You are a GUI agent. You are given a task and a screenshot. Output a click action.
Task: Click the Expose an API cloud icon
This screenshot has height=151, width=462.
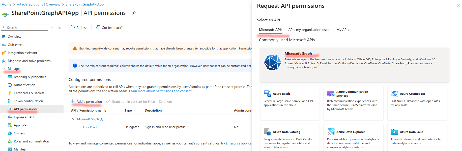click(10, 117)
